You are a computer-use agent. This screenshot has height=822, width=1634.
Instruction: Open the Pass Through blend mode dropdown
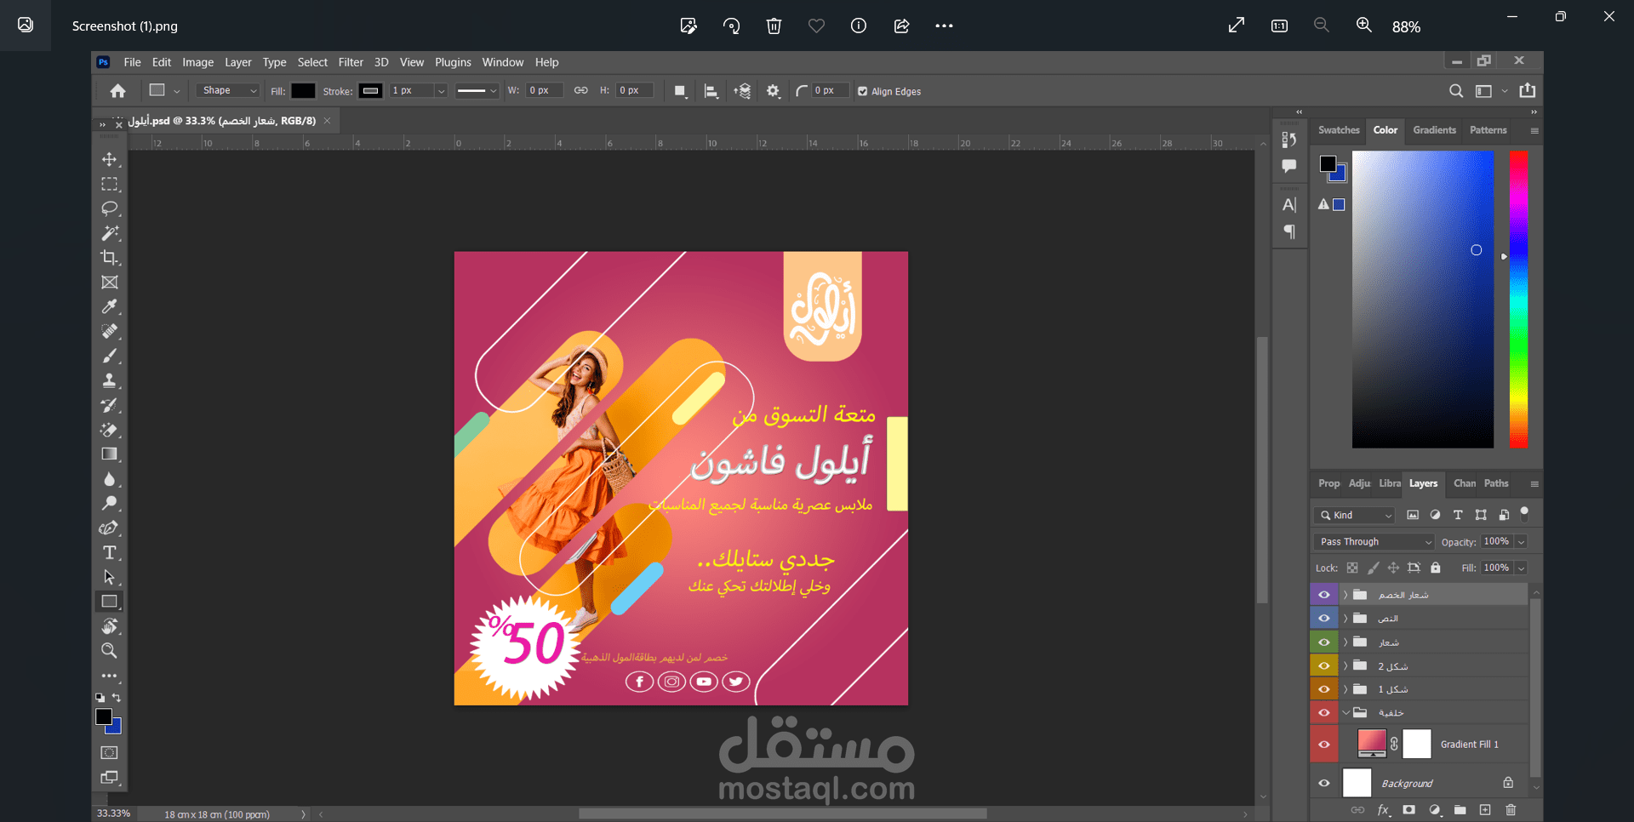[1374, 542]
